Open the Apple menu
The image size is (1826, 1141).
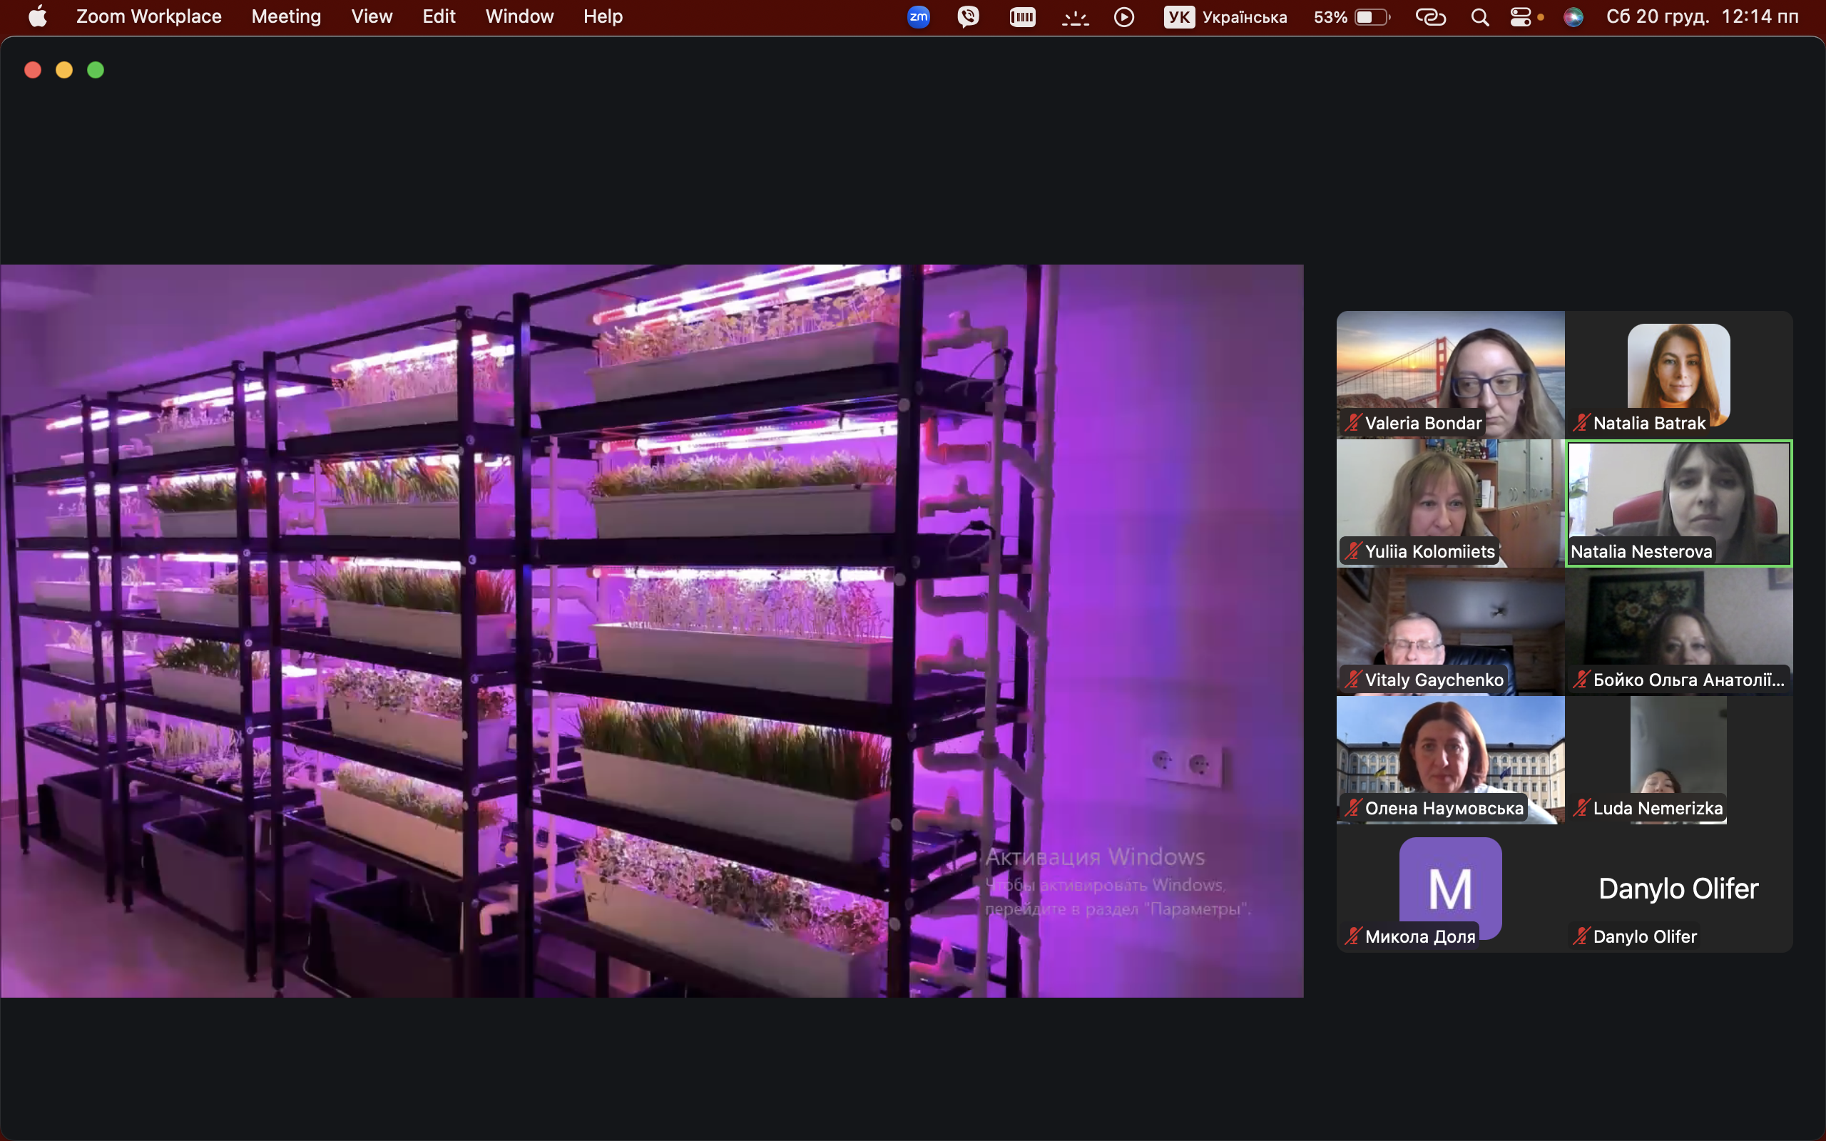38,16
